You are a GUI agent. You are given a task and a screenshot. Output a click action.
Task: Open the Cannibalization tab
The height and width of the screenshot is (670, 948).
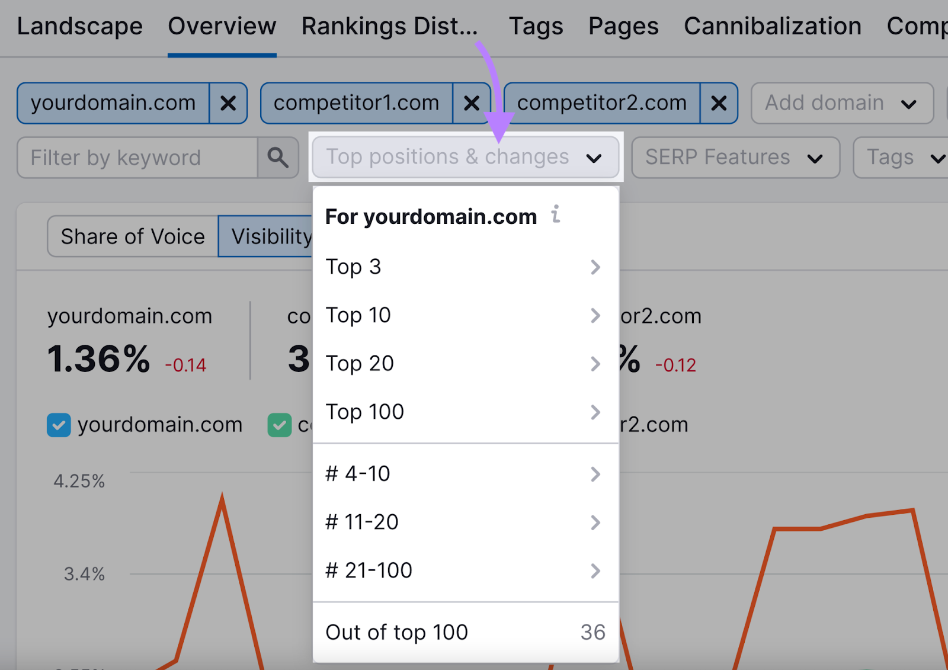pyautogui.click(x=772, y=25)
